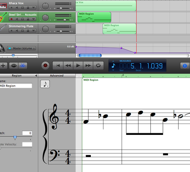
Task: Mute the Steel String Acoustic track
Action: pos(17,19)
